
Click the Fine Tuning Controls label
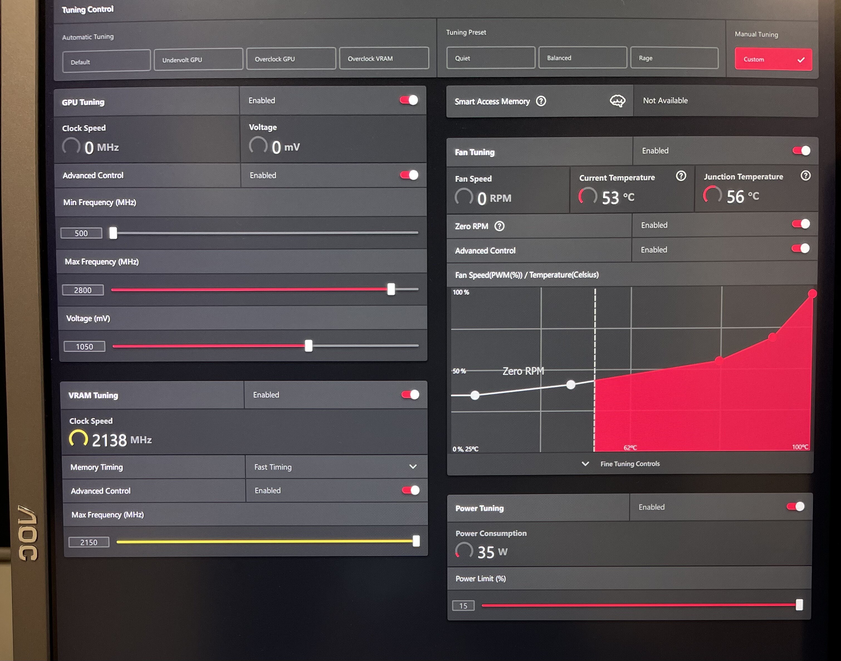(x=630, y=464)
